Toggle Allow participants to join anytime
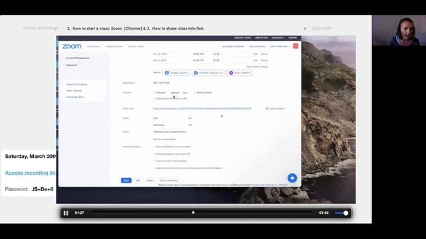The width and height of the screenshot is (426, 239). [x=154, y=147]
